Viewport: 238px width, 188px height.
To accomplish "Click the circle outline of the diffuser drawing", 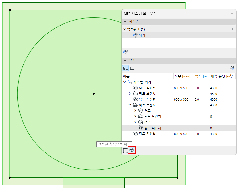I will pos(17,94).
